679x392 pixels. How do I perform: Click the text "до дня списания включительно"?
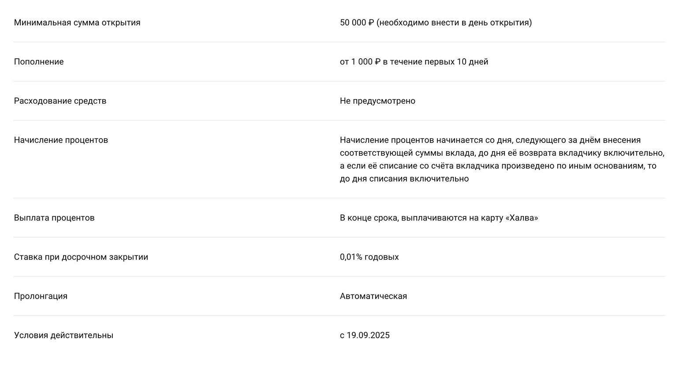coord(404,179)
